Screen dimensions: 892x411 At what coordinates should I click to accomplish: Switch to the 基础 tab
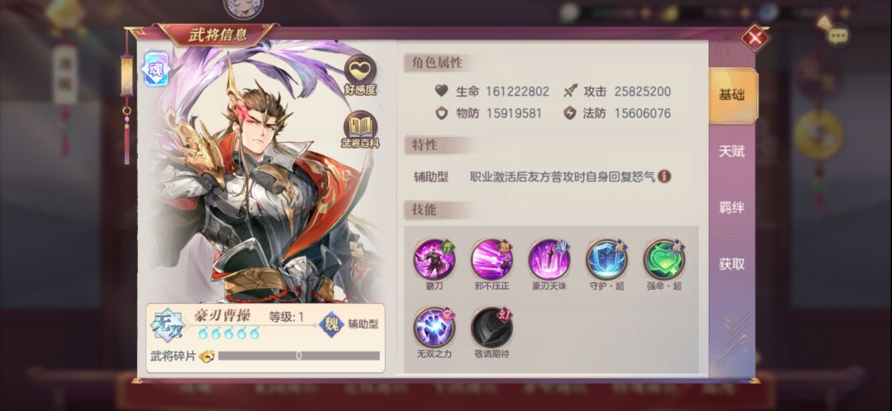click(732, 96)
